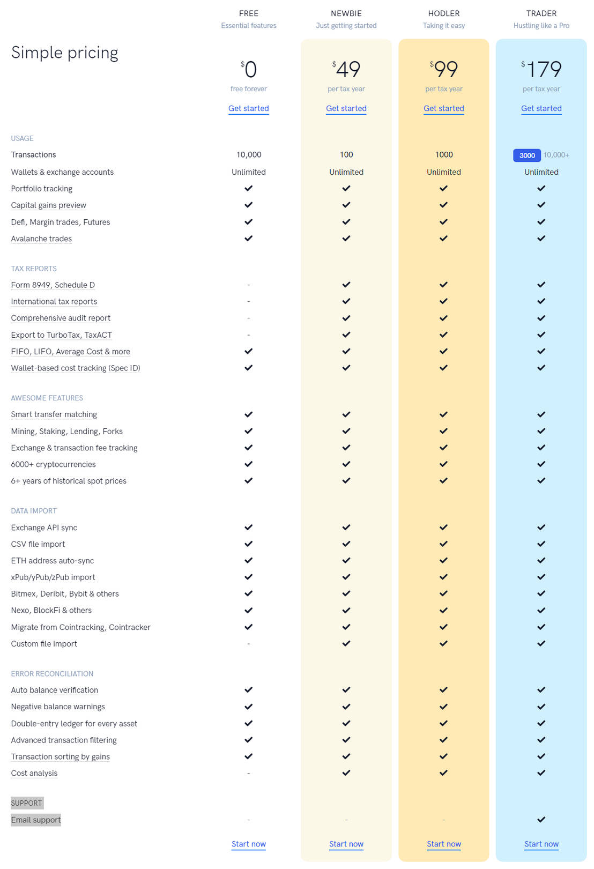The image size is (594, 869).
Task: Click Start now under the NEWBIE plan
Action: pyautogui.click(x=346, y=844)
